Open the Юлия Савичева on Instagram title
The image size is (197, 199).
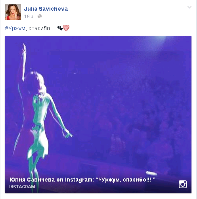pyautogui.click(x=82, y=180)
